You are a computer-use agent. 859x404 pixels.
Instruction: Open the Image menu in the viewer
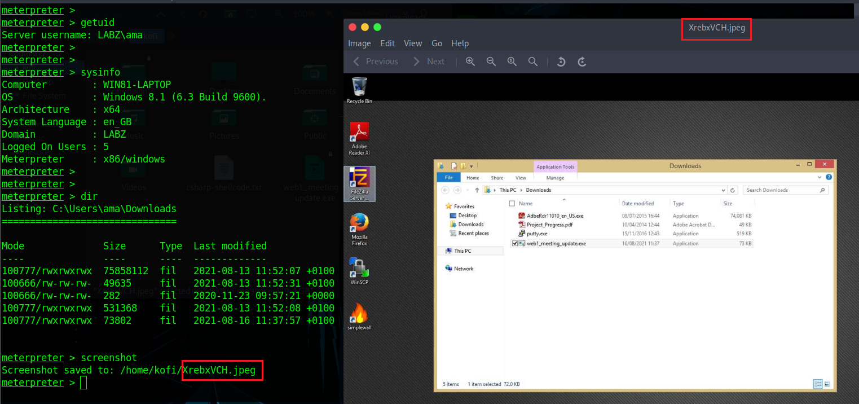click(359, 43)
